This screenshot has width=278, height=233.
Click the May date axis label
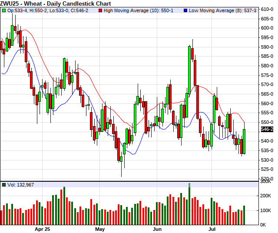pyautogui.click(x=100, y=228)
